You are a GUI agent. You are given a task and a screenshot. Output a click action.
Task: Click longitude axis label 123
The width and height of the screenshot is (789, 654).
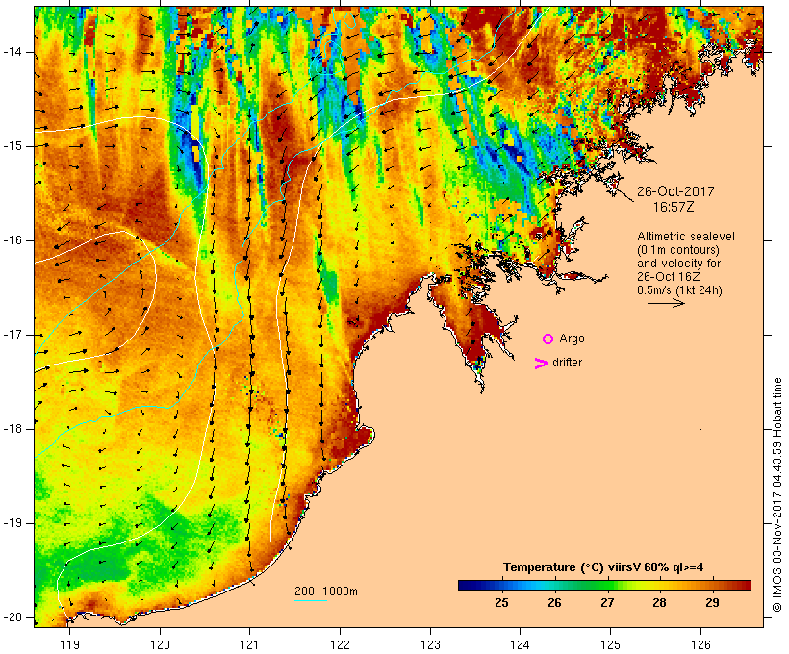pyautogui.click(x=430, y=644)
